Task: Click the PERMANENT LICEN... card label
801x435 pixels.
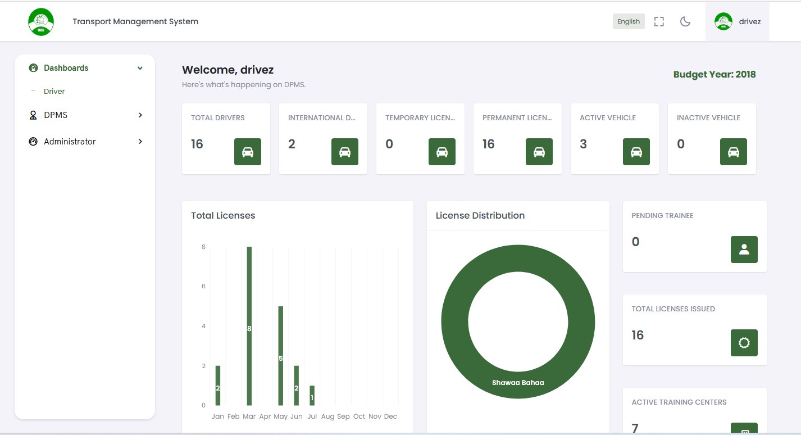Action: tap(517, 118)
